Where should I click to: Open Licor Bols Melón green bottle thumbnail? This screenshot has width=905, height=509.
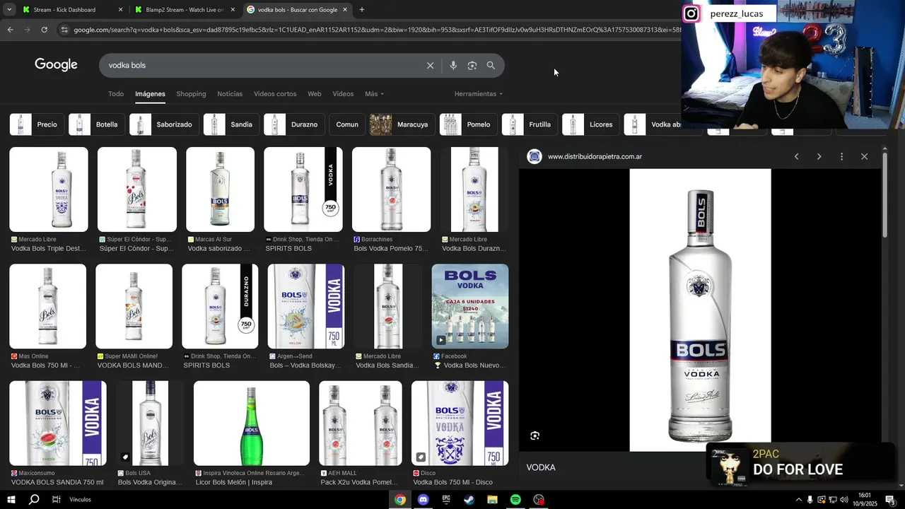252,423
